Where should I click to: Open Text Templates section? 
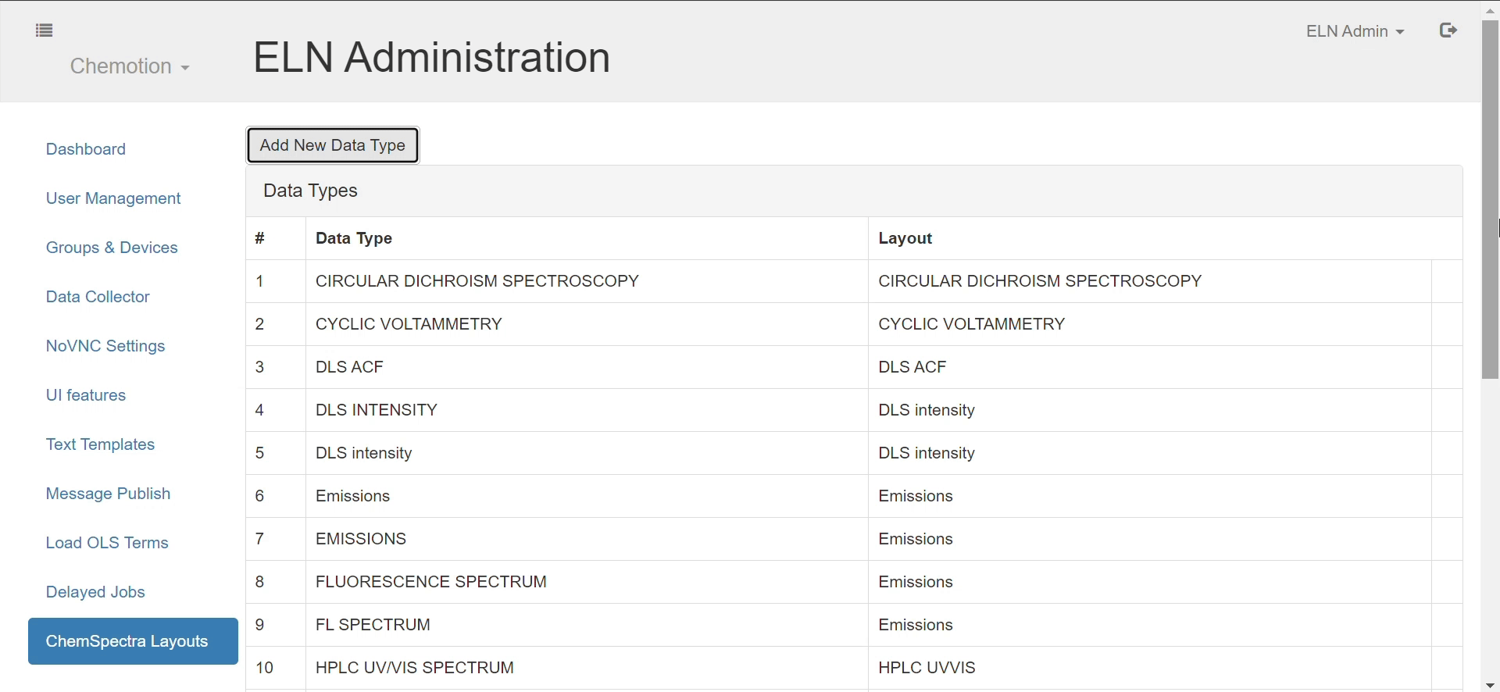click(x=100, y=444)
